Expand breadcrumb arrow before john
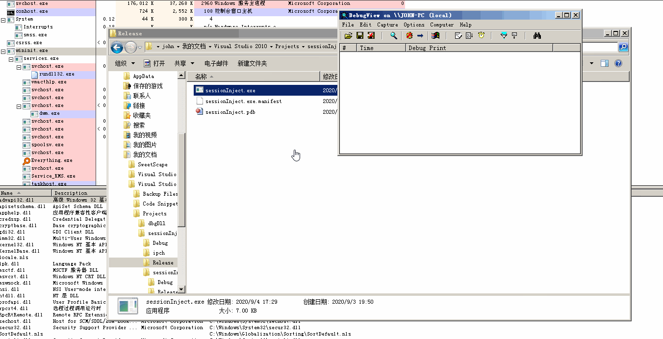Screen dimensions: 663x339 pos(158,47)
